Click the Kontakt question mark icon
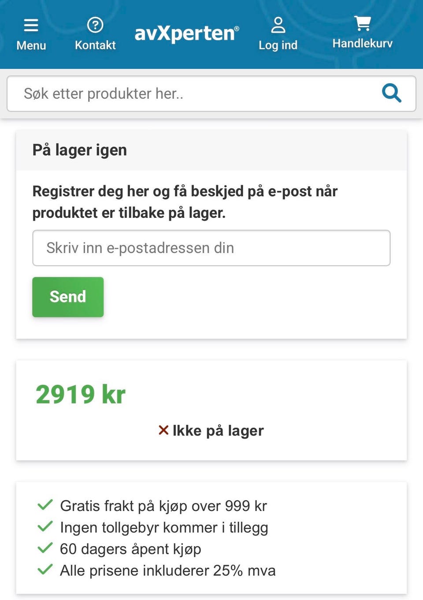This screenshot has height=600, width=423. (x=95, y=25)
